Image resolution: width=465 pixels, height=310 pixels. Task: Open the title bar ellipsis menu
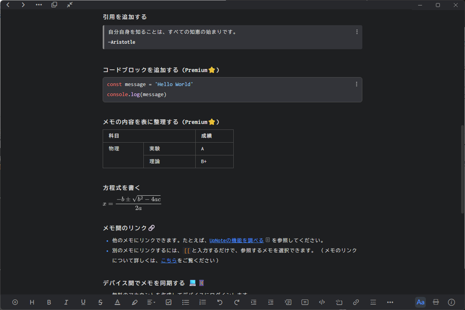coord(38,5)
